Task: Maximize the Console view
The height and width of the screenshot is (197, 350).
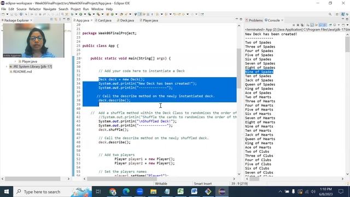Action: (347, 19)
